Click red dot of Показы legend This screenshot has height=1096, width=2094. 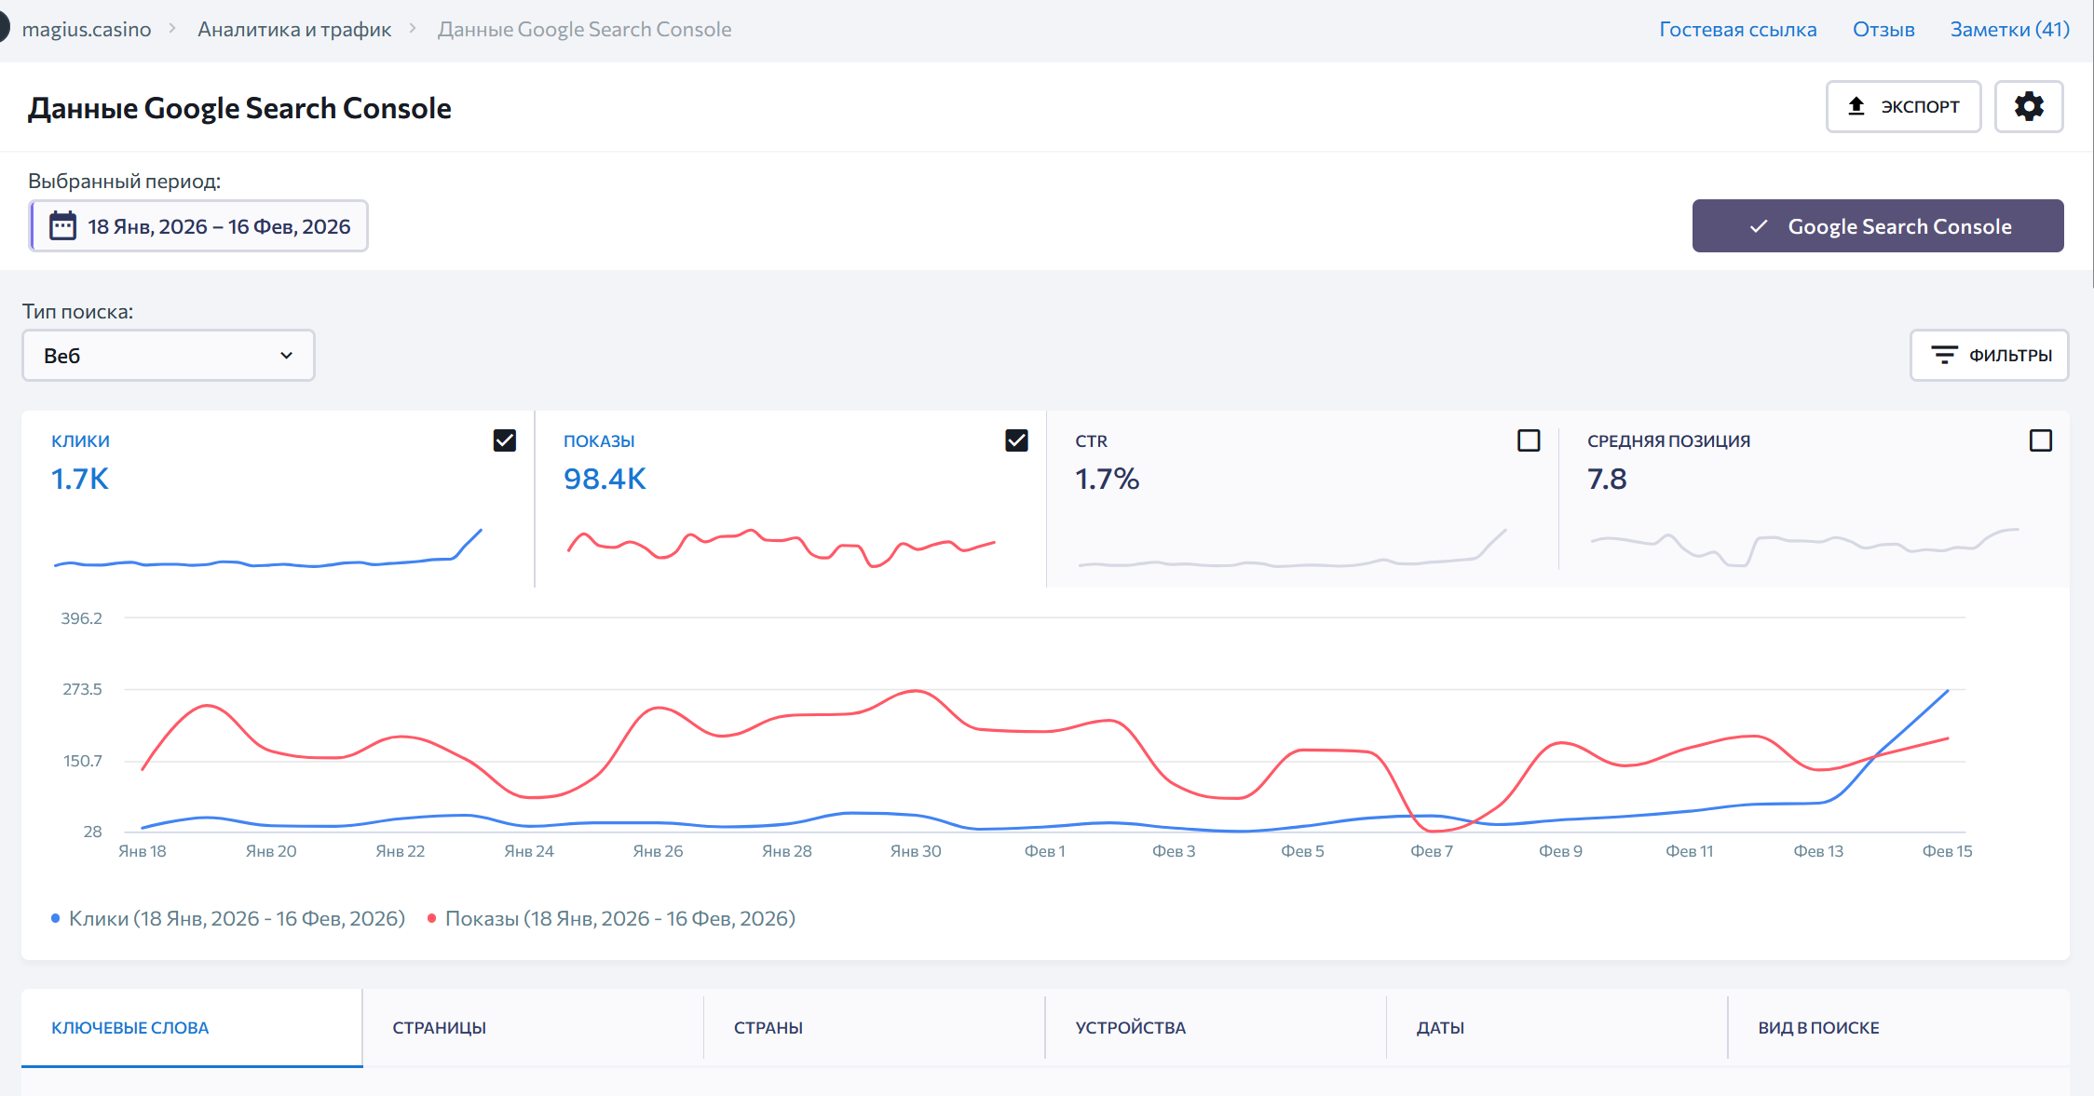pos(431,918)
